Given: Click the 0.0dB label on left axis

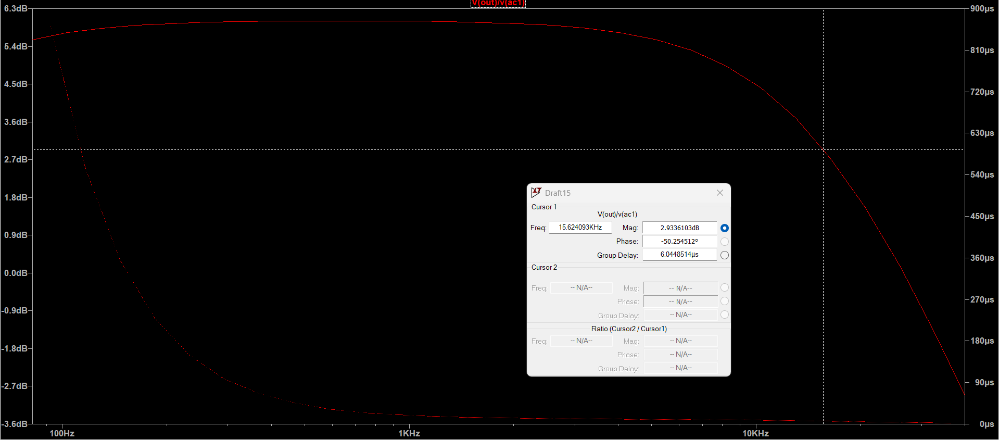Looking at the screenshot, I should 16,273.
